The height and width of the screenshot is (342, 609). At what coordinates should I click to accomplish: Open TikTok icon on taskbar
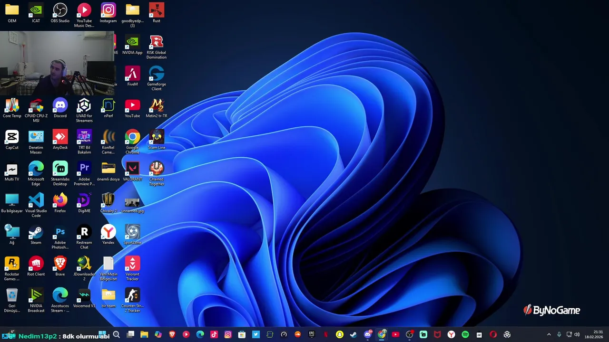(214, 334)
